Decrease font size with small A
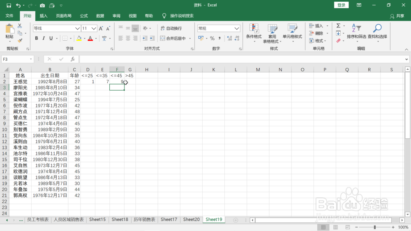Viewport: 411px width, 231px height. 108,28
